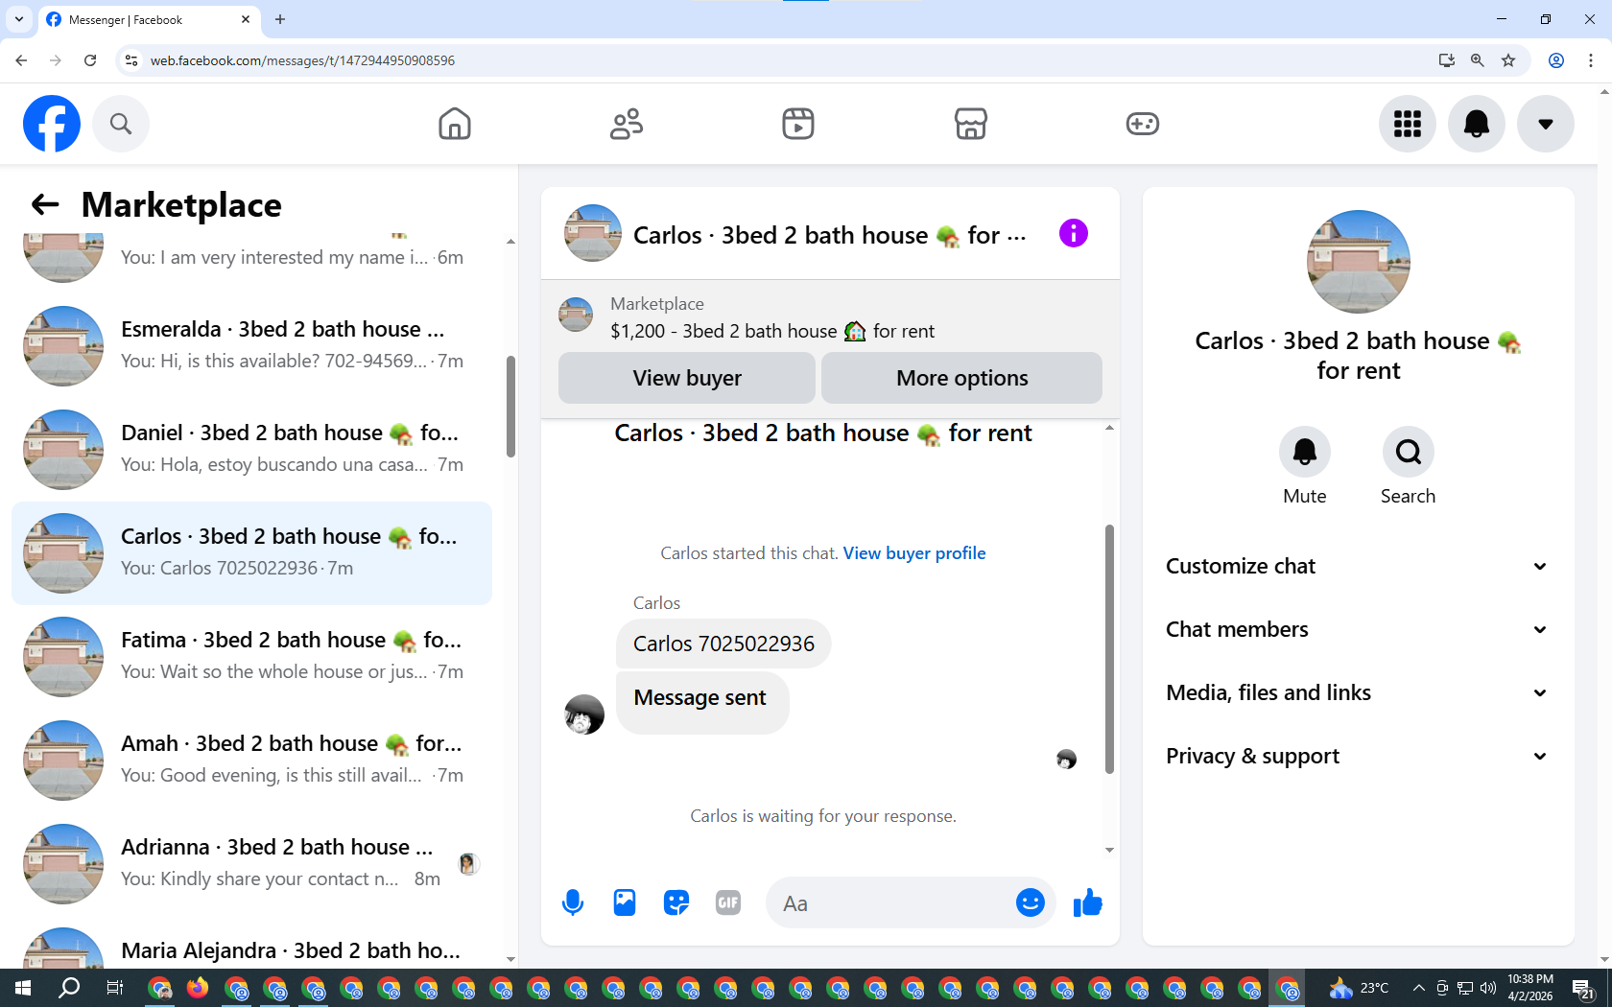Open the account dropdown arrow
1612x1007 pixels.
(1546, 124)
